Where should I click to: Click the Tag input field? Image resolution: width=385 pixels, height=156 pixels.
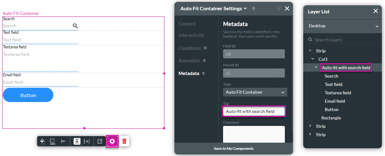click(x=253, y=111)
